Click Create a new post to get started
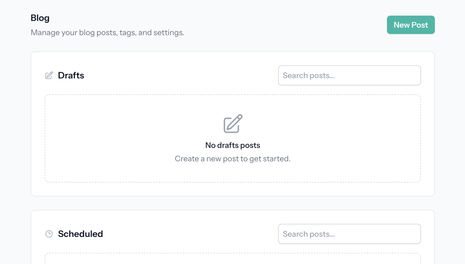 (232, 159)
